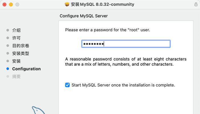Click the dimmed 摘要 step

point(16,76)
